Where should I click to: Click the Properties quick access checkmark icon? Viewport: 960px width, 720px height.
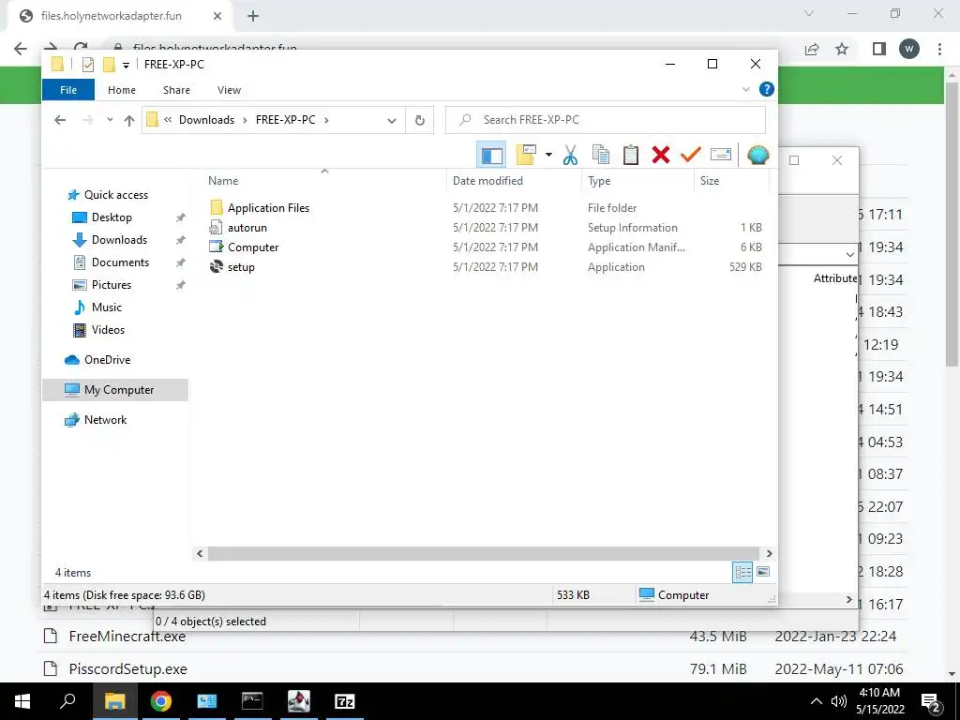(87, 65)
